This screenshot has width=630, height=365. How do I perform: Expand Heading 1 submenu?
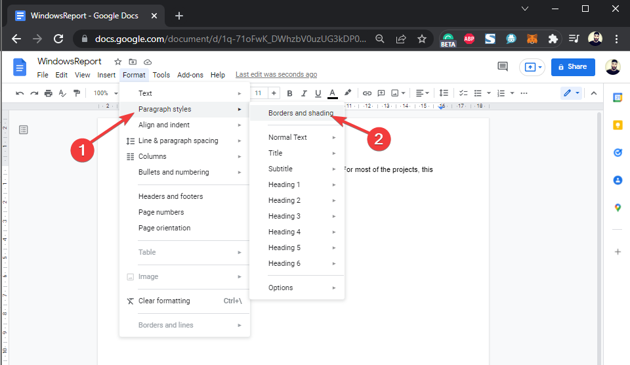click(297, 184)
